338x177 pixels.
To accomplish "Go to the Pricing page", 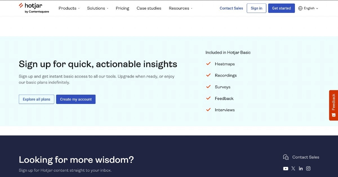I will 122,8.
